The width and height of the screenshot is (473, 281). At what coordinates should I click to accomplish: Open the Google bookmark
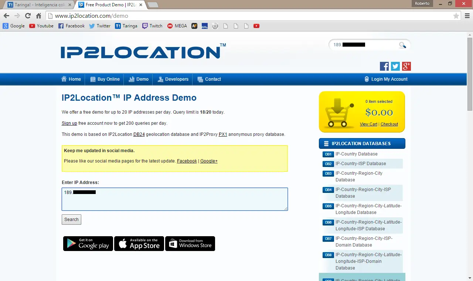click(14, 26)
